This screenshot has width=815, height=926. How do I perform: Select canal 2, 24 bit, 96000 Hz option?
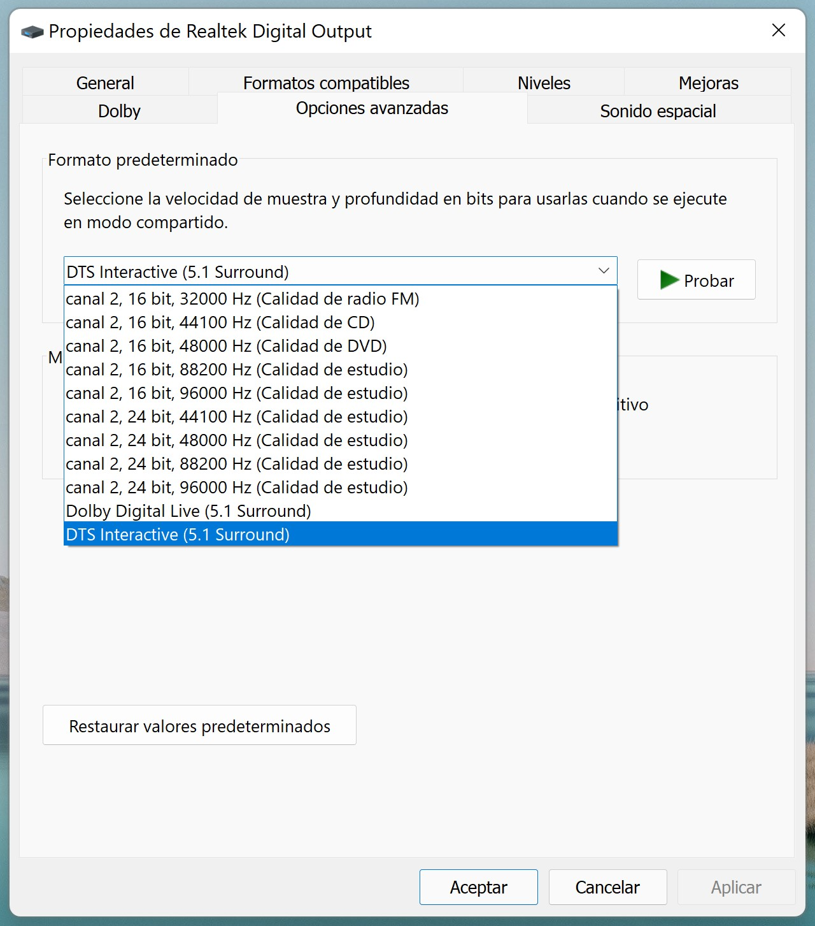click(x=341, y=488)
